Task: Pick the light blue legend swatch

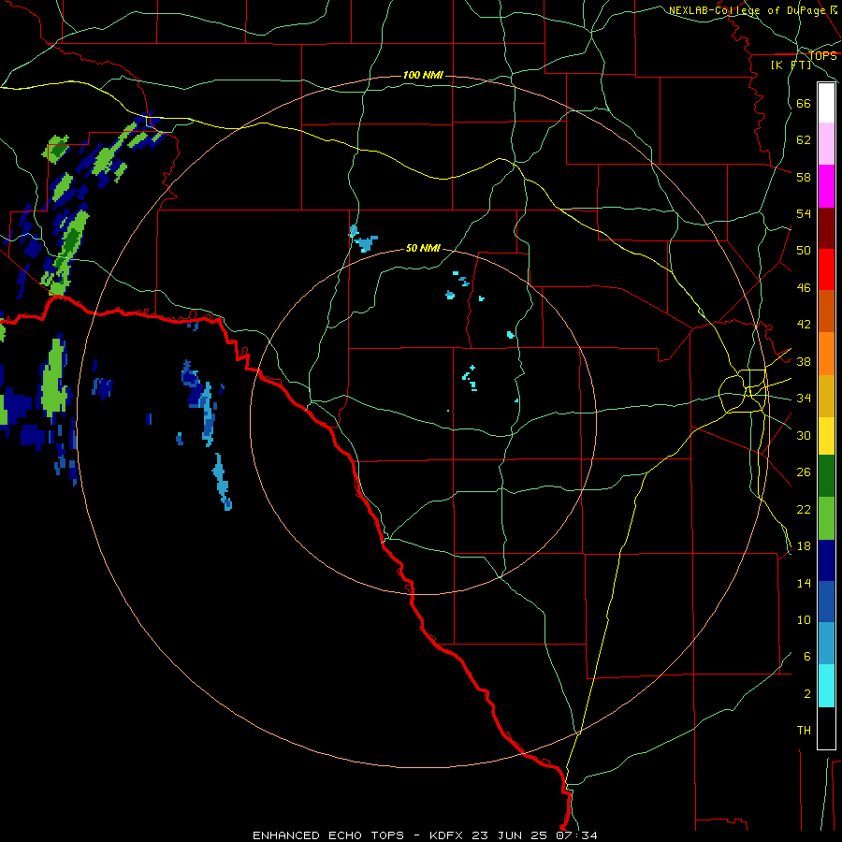Action: point(826,644)
